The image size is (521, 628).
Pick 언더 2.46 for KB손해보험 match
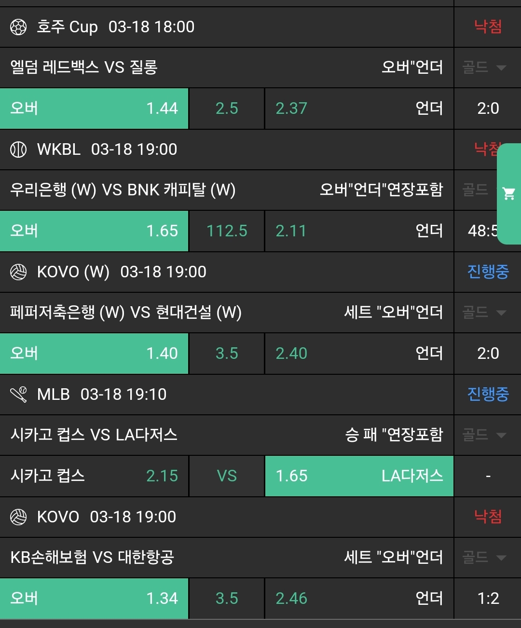click(x=359, y=599)
